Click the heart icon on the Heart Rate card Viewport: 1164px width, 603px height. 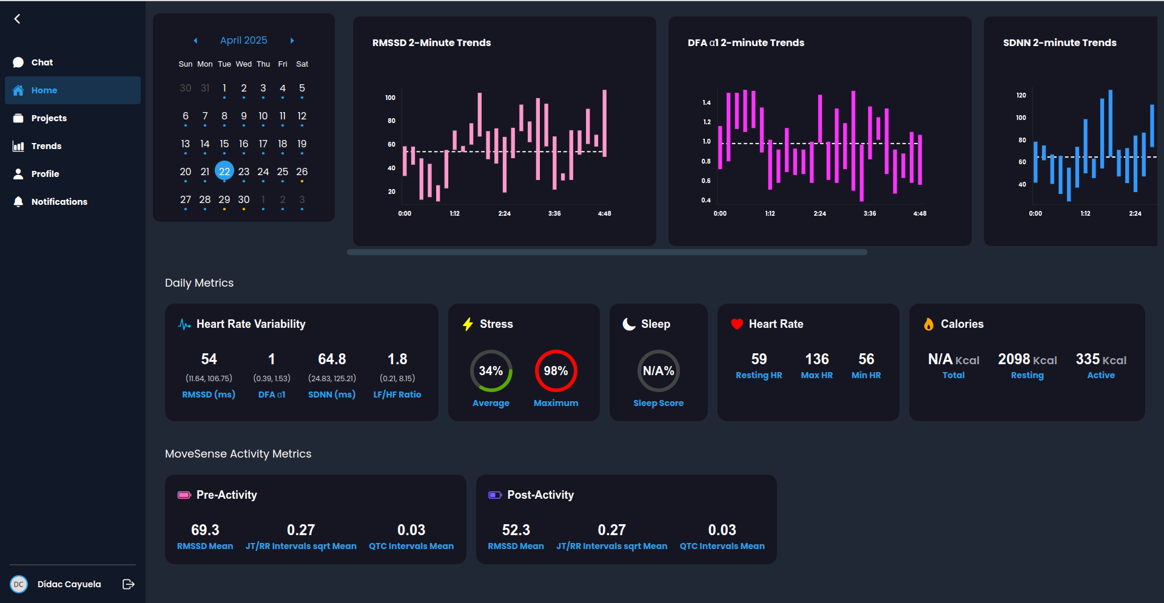[x=736, y=324]
